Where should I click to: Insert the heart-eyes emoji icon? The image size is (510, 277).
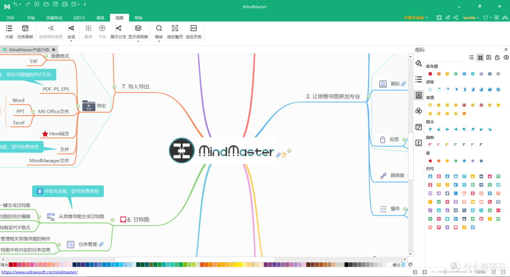coord(464,113)
